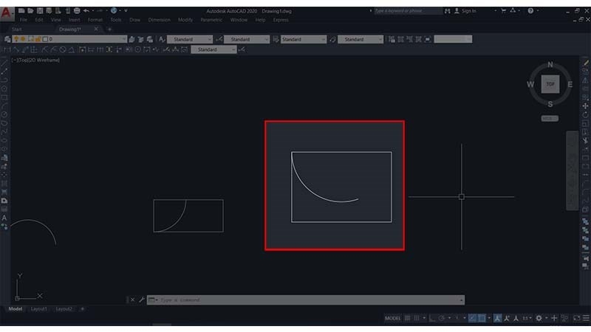Image resolution: width=591 pixels, height=332 pixels.
Task: Open the text style Standard dropdown
Action: (190, 39)
